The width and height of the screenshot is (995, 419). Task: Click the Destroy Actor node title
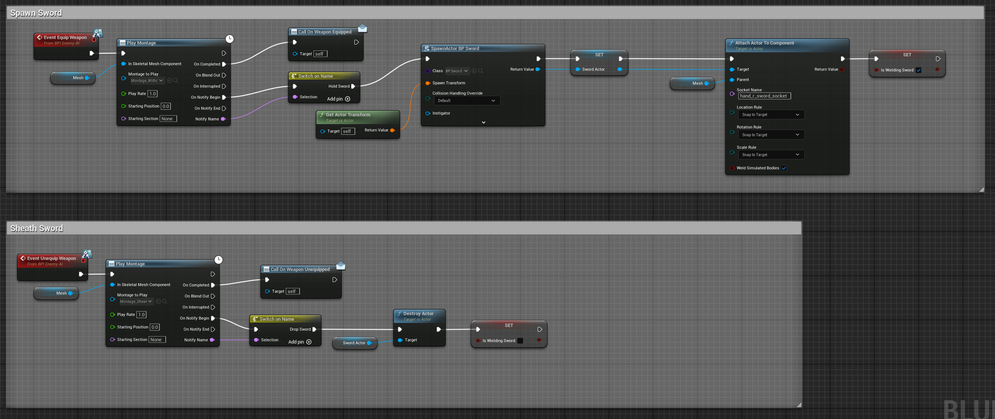[418, 314]
